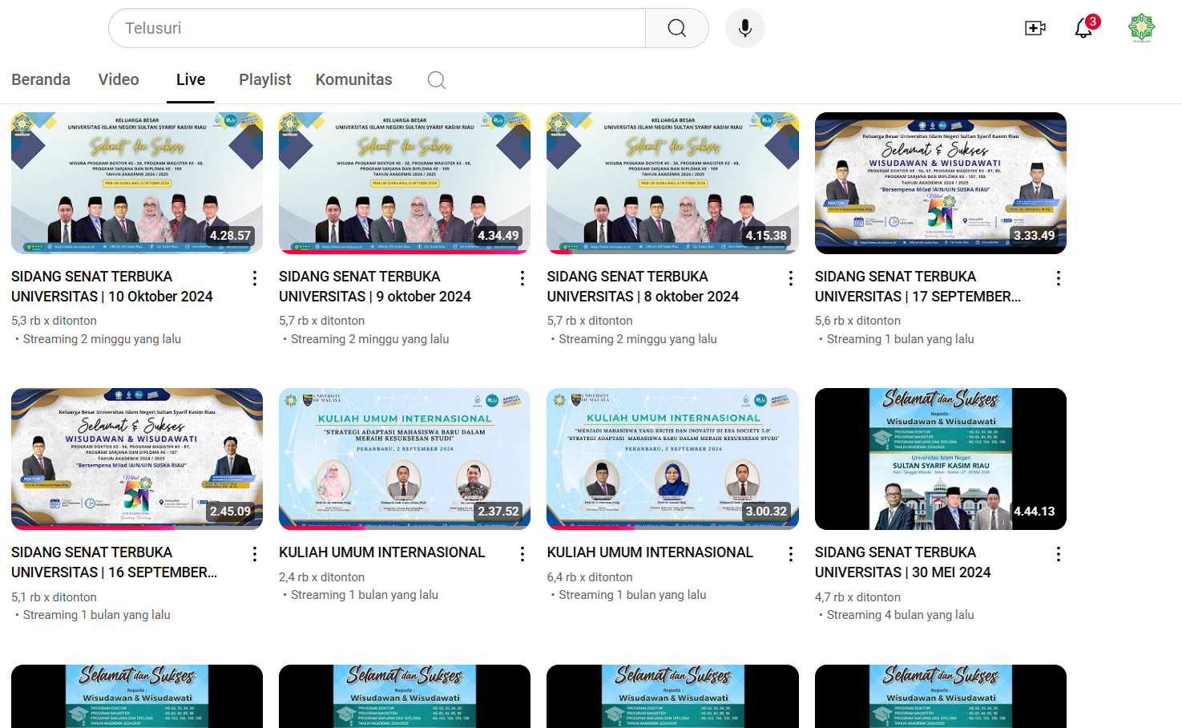Open three-dot menu for 17 SEPTEMBER video
The width and height of the screenshot is (1182, 728).
point(1059,278)
